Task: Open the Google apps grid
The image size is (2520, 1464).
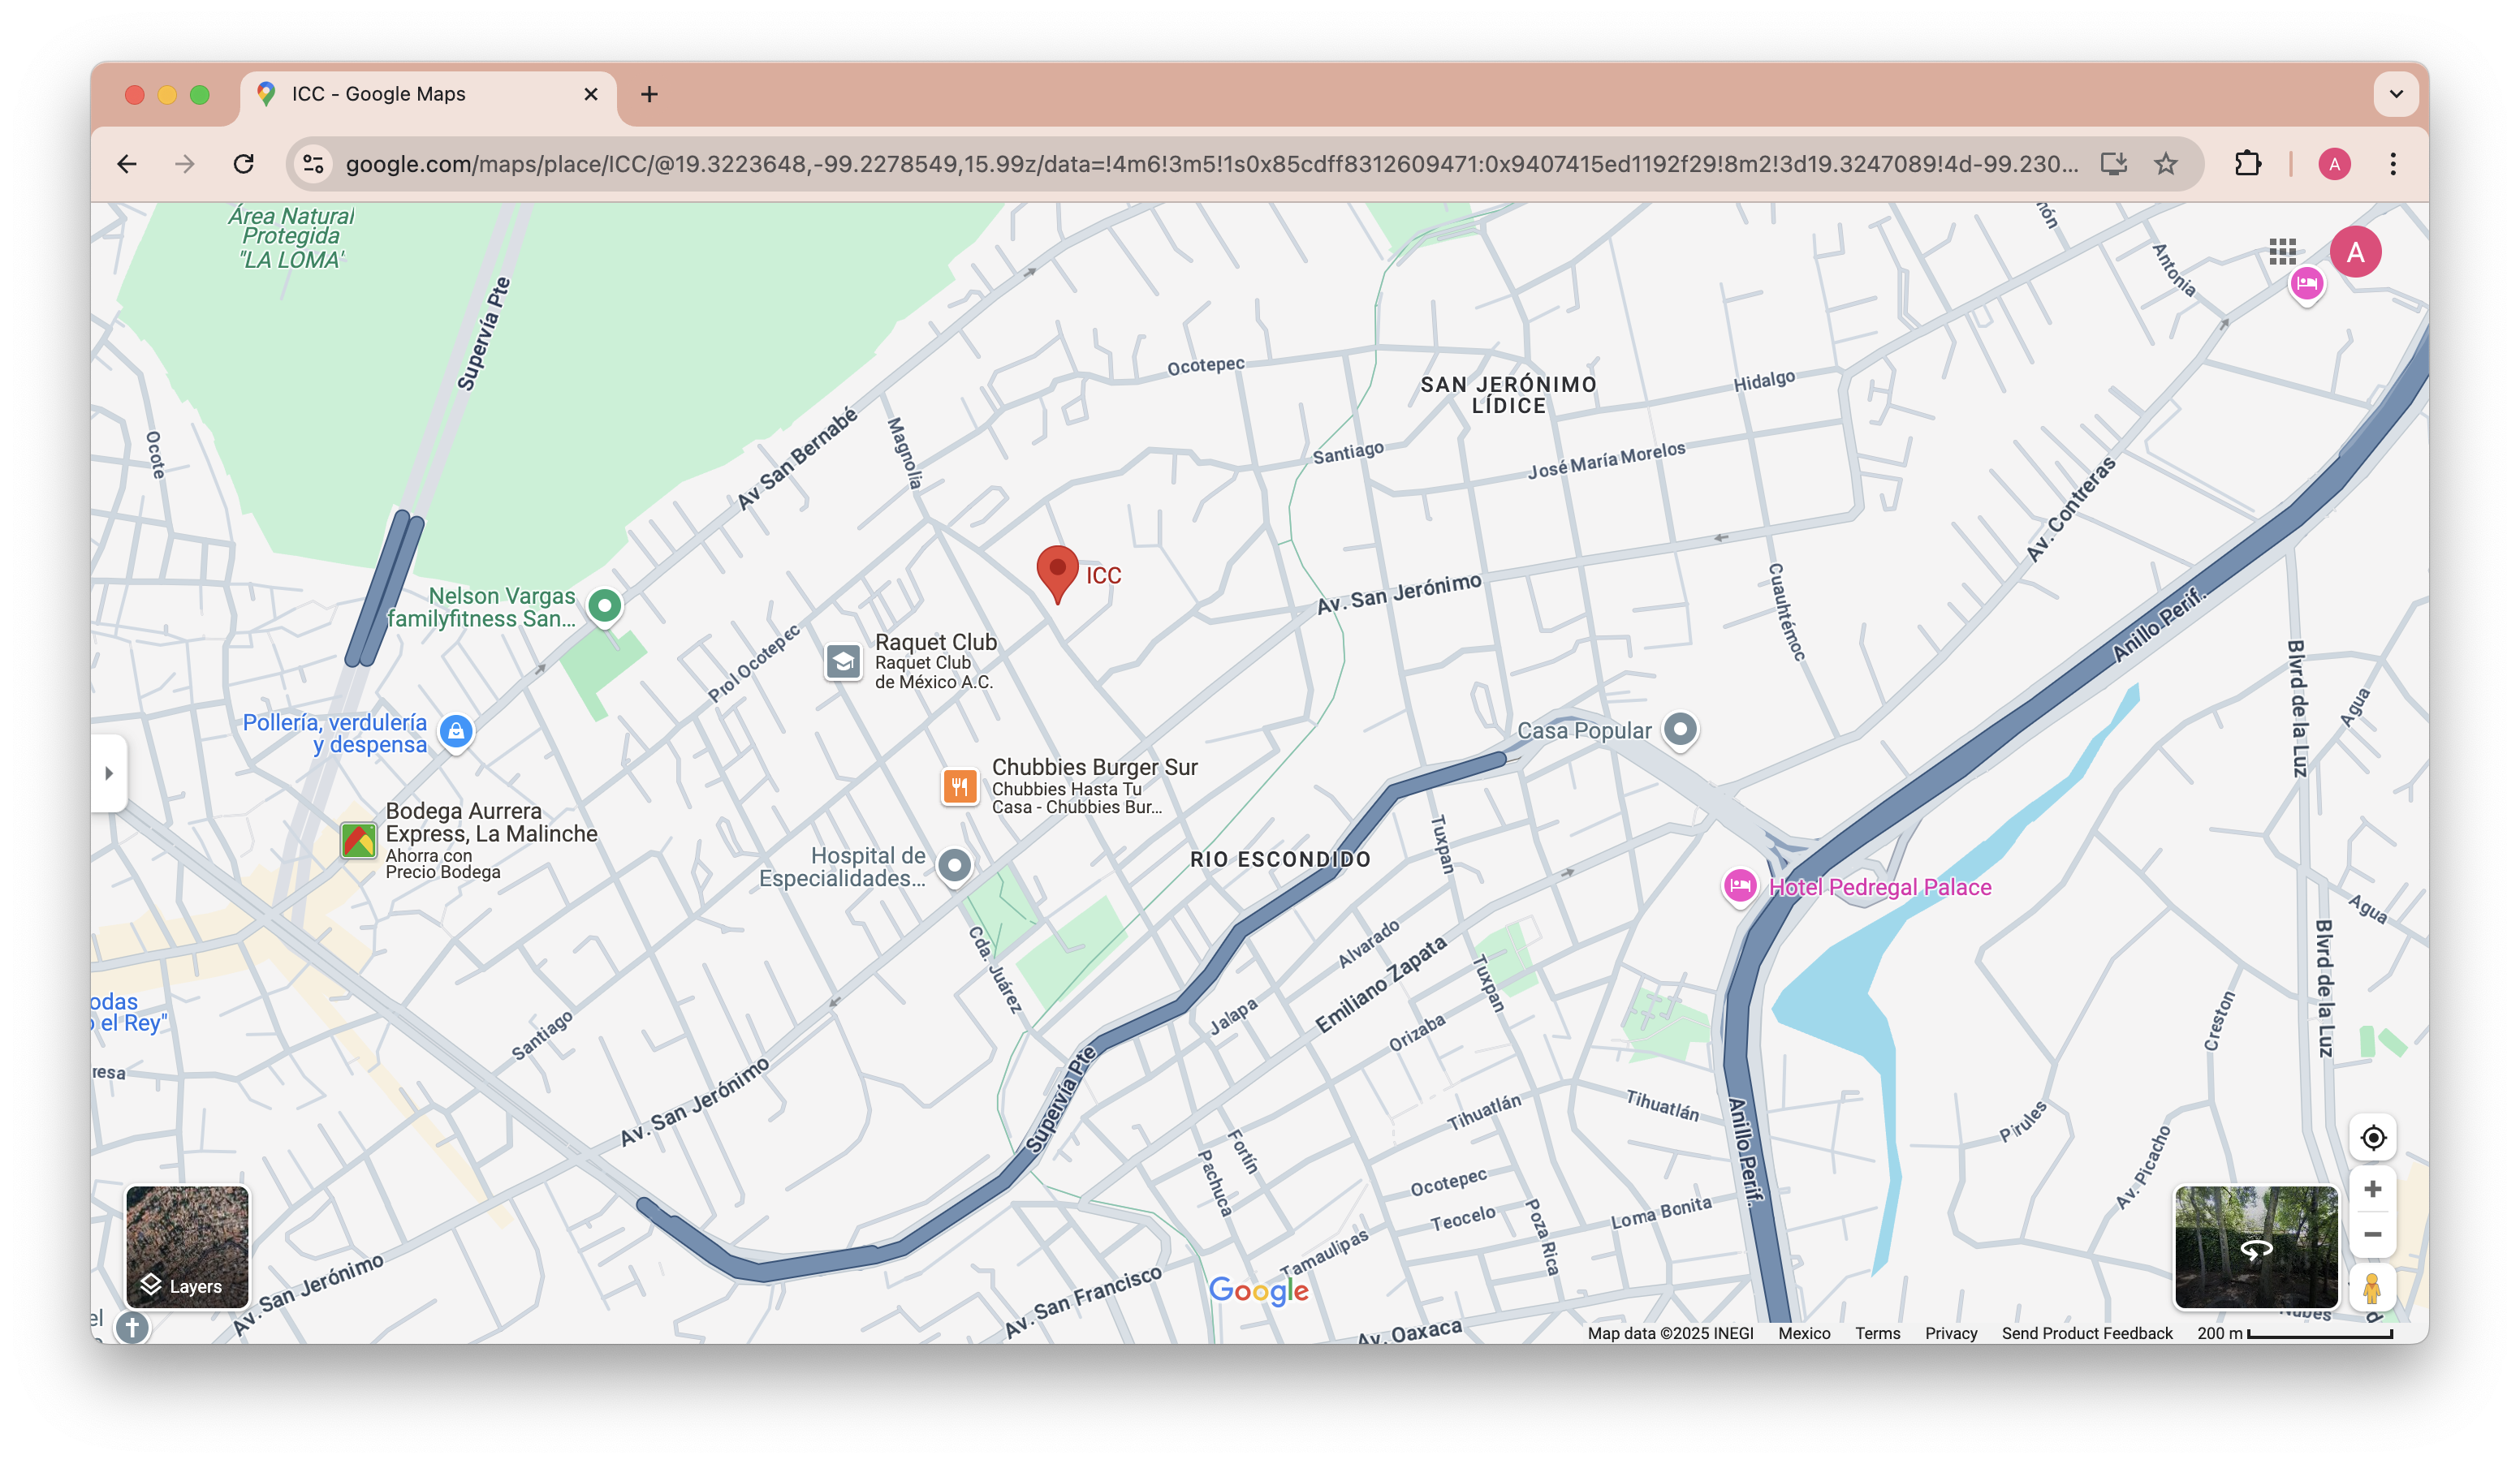Action: pos(2282,252)
